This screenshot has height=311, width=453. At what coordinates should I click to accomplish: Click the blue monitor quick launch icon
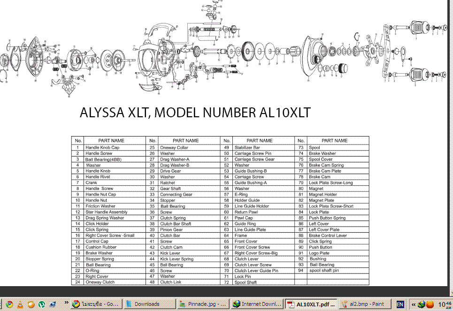(53, 304)
